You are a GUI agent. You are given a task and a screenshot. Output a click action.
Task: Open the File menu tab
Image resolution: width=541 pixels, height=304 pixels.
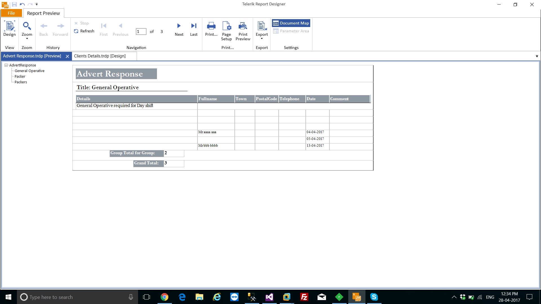(x=11, y=13)
